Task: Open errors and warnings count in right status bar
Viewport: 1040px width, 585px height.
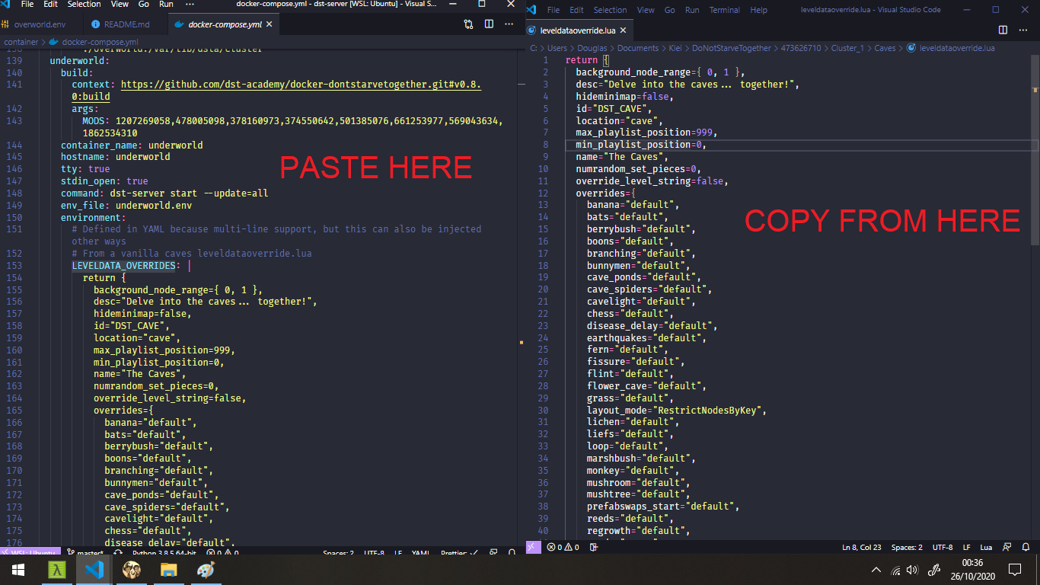Action: [x=563, y=547]
